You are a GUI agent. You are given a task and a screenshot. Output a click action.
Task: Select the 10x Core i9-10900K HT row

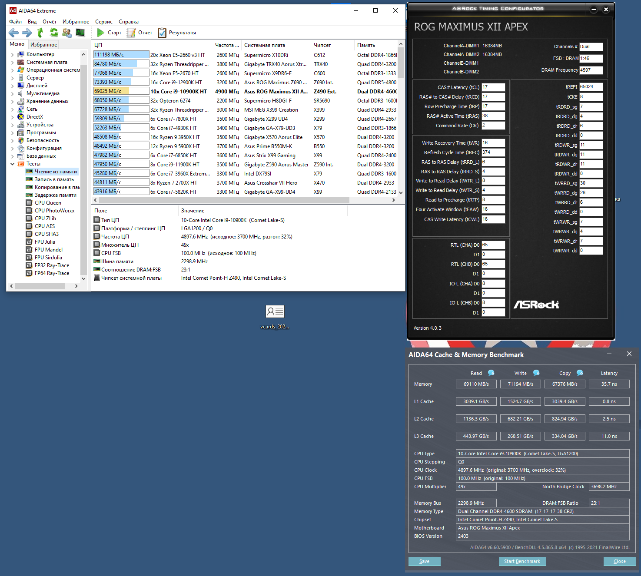pos(245,91)
